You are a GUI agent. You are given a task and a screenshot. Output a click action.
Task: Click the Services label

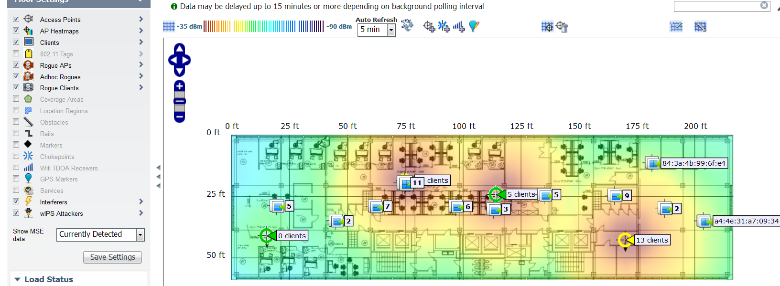tap(52, 191)
